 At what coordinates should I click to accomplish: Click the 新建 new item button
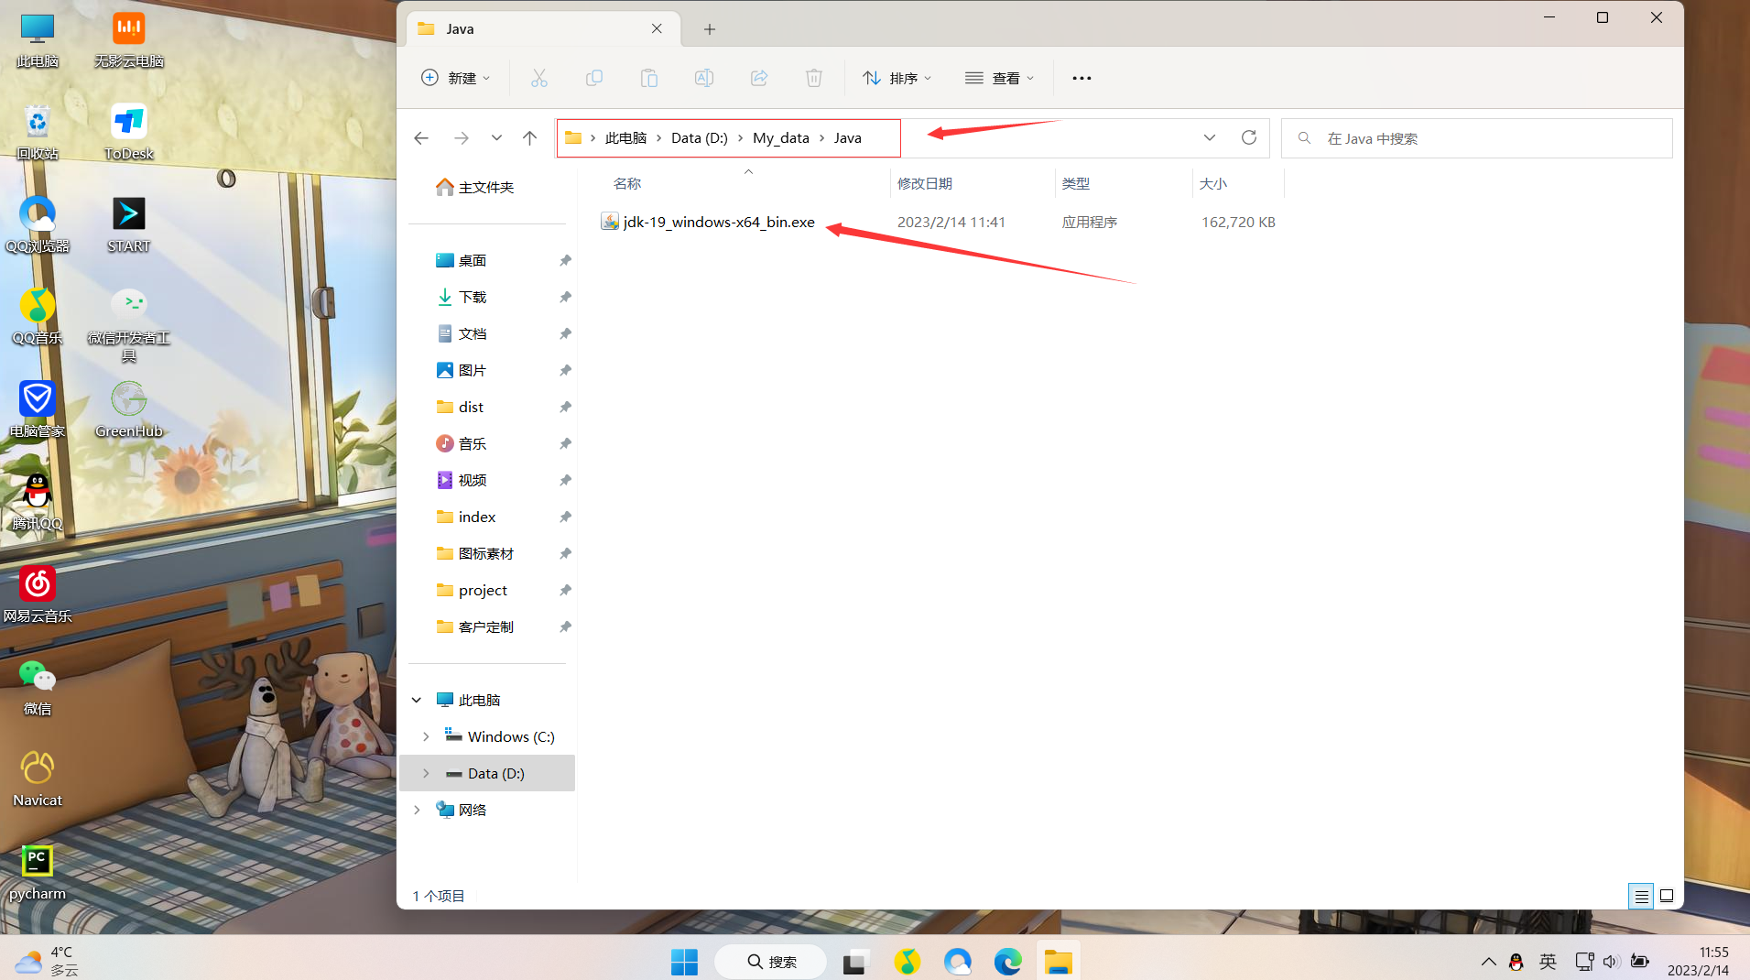tap(455, 78)
